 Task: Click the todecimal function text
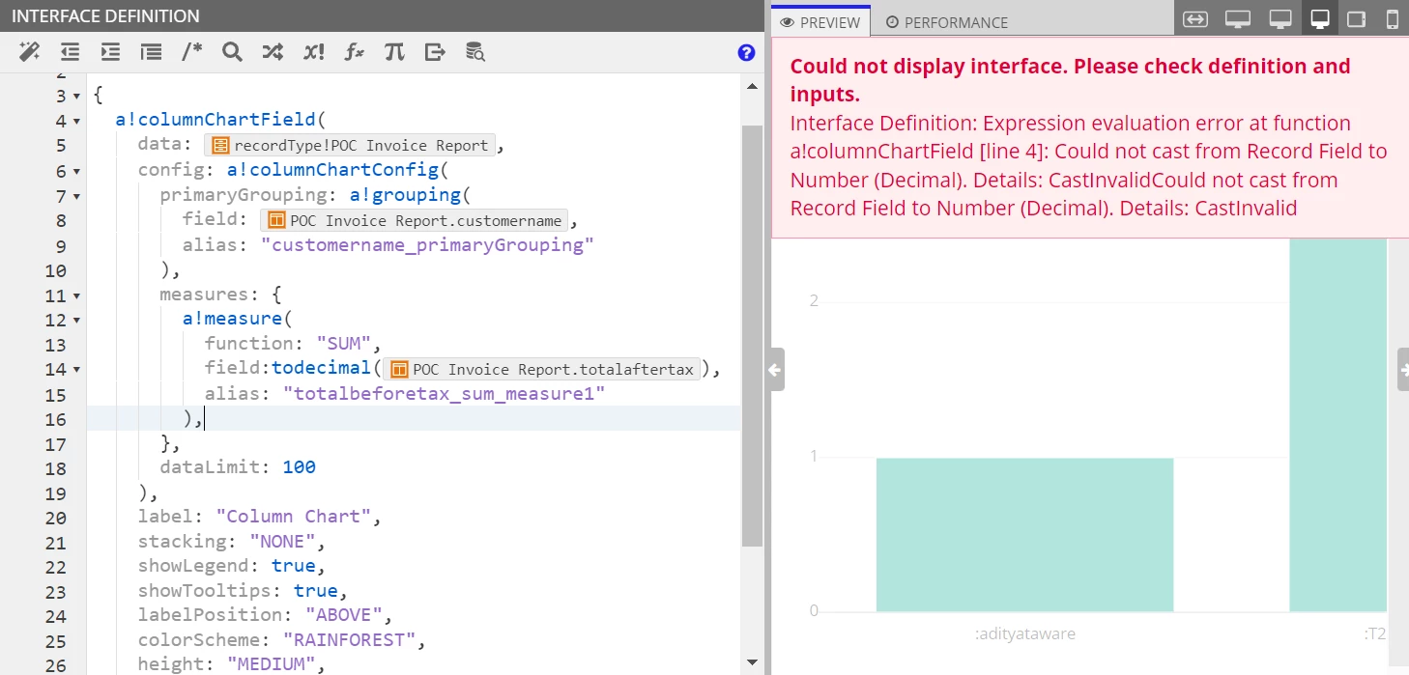[321, 369]
